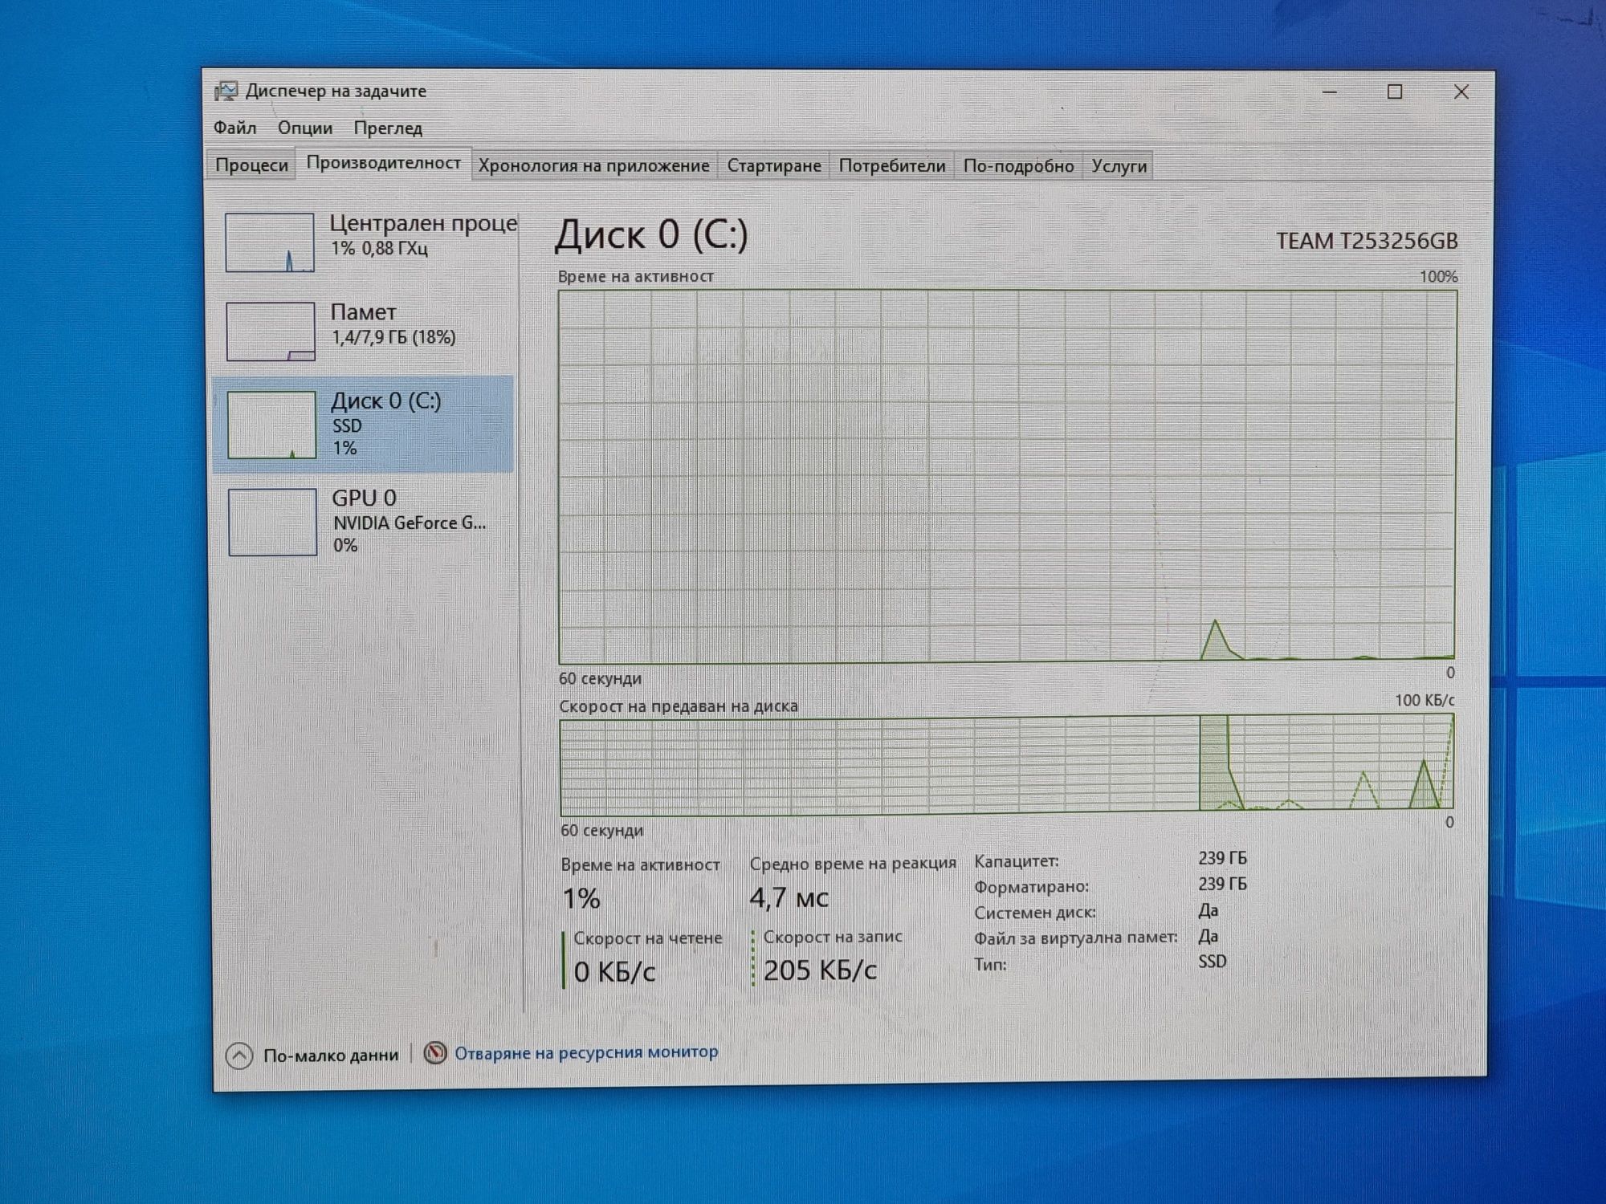The width and height of the screenshot is (1606, 1204).
Task: Click the 0 КБ/с read speed value
Action: coord(614,972)
